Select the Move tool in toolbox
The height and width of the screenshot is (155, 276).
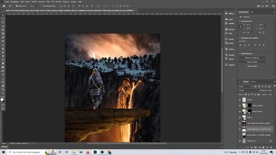coord(3,15)
